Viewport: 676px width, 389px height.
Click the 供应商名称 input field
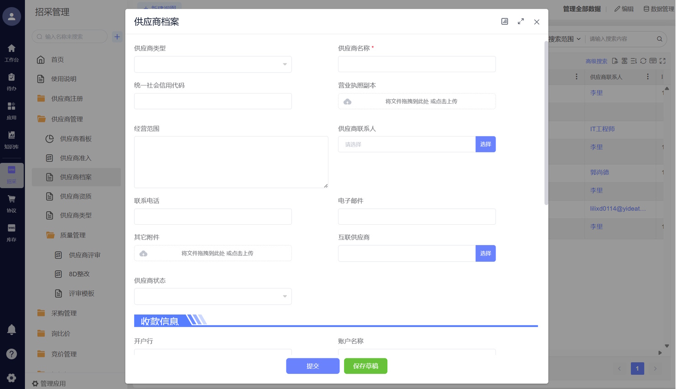click(417, 64)
